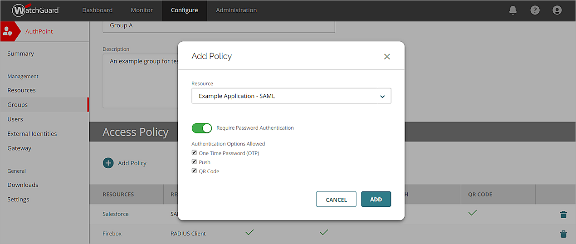Switch to the Administration tab
This screenshot has height=244, width=576.
[x=236, y=10]
